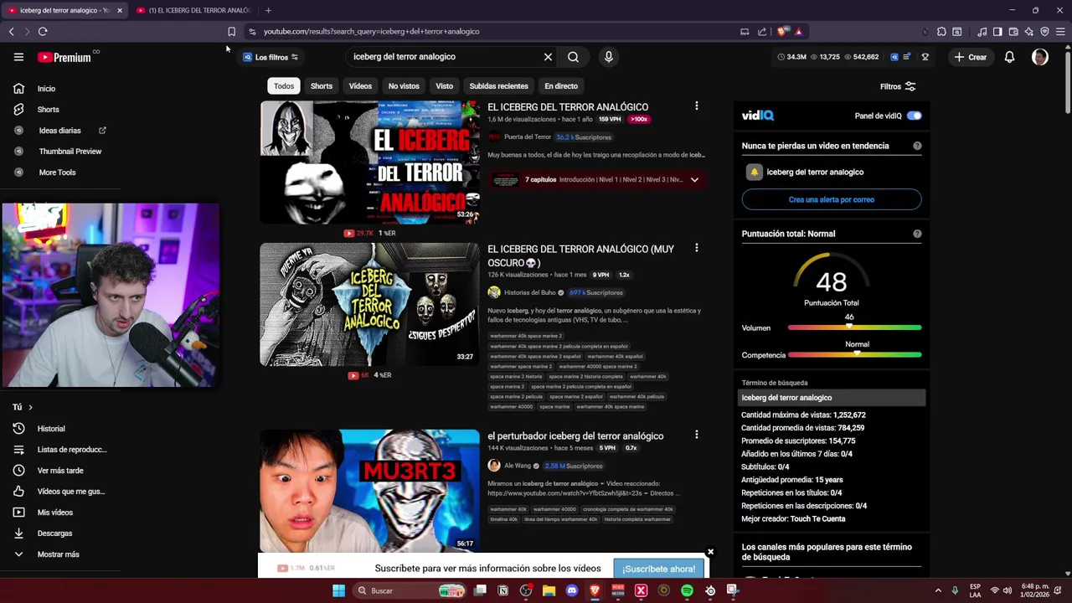Bookmark this page in the address bar

pos(232,32)
